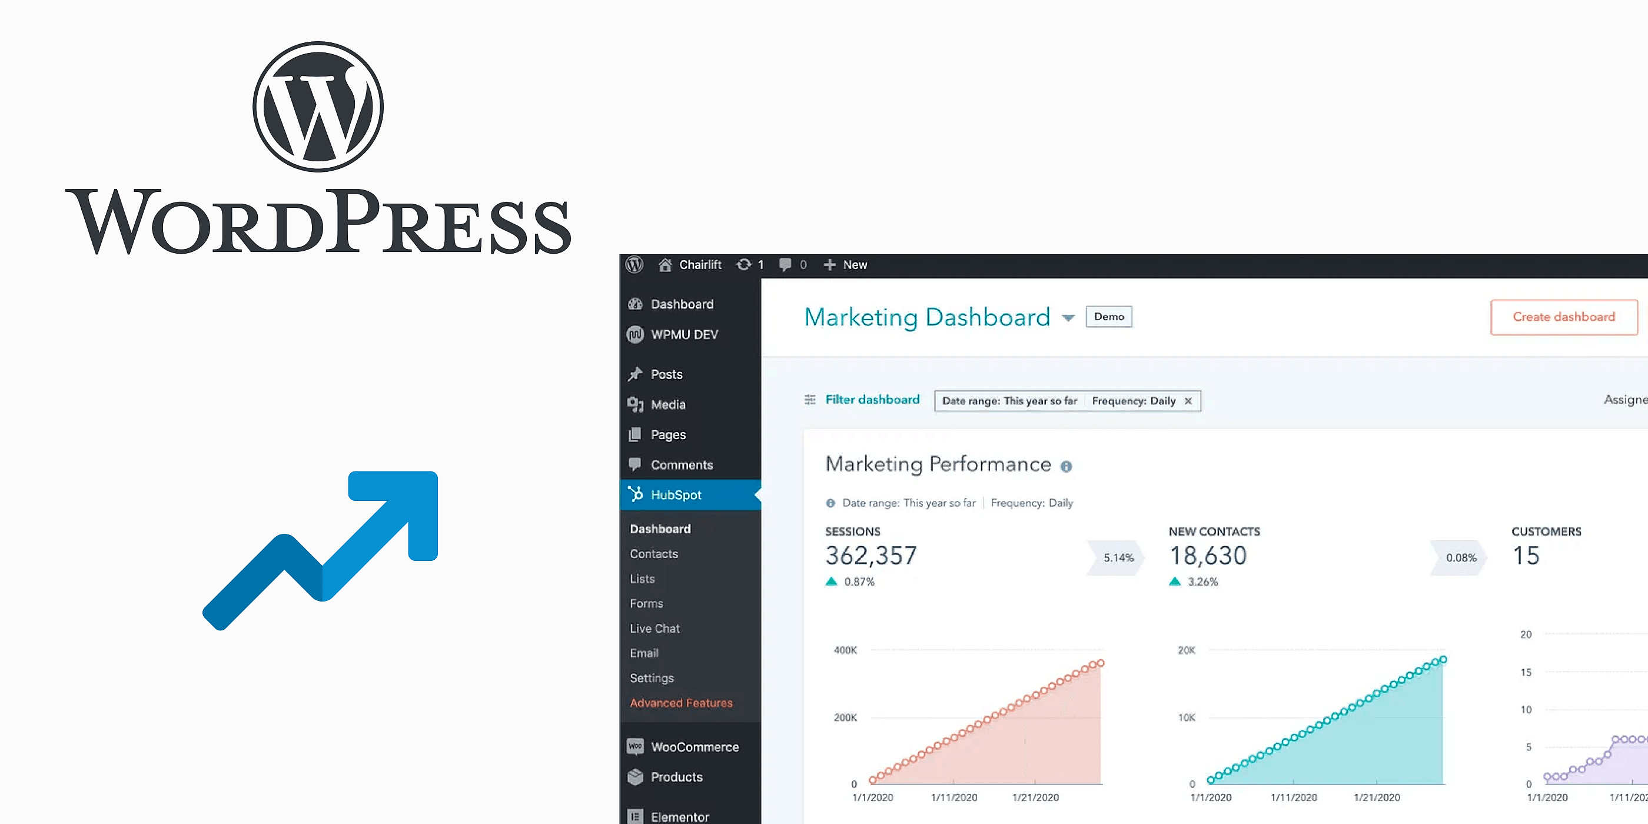Viewport: 1648px width, 824px height.
Task: Click the Dashboard gauge icon in the sidebar
Action: [634, 304]
